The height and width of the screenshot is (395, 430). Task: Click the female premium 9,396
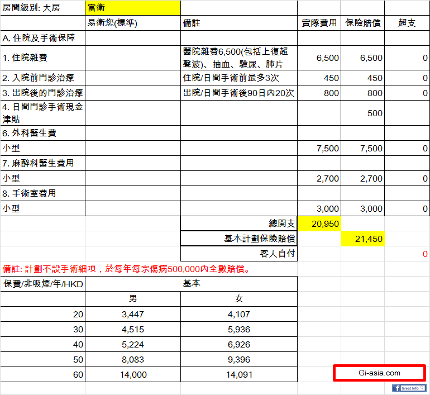click(x=239, y=359)
